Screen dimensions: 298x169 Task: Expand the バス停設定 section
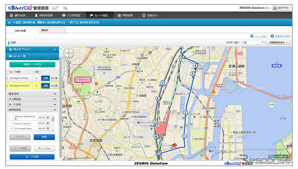[x=33, y=99]
